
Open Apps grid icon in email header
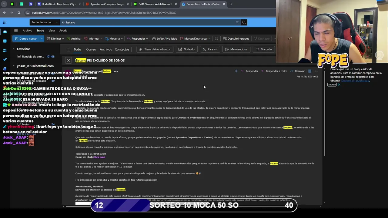coord(309,71)
